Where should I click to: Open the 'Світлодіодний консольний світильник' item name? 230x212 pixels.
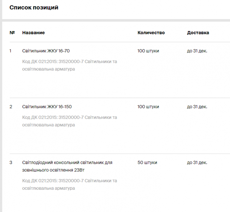click(67, 166)
